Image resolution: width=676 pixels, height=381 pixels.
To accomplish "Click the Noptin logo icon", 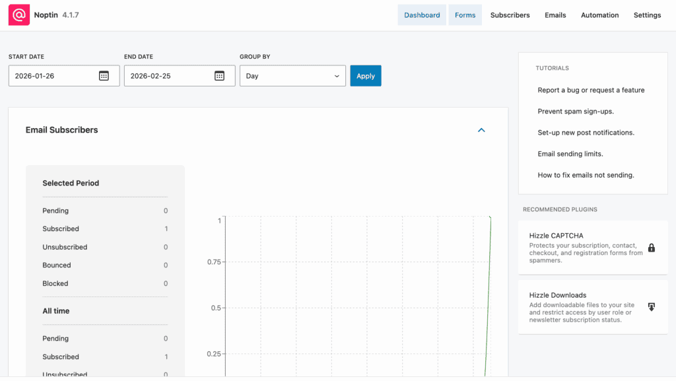I will pos(19,15).
